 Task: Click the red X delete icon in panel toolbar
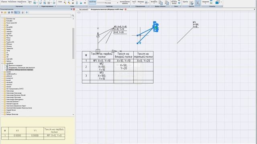pos(2,12)
